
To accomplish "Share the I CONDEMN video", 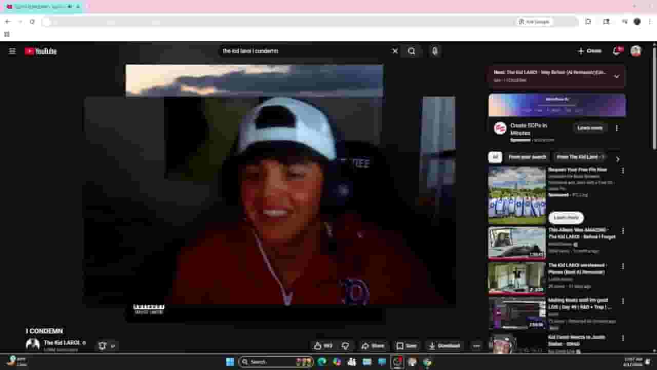I will [373, 346].
